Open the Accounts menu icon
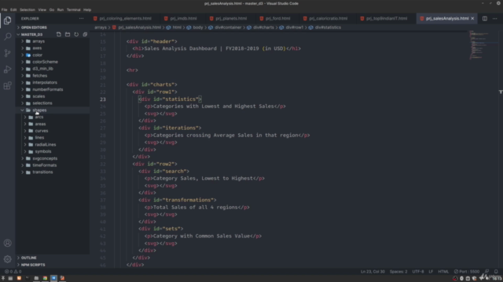Image resolution: width=503 pixels, height=282 pixels. 7,243
